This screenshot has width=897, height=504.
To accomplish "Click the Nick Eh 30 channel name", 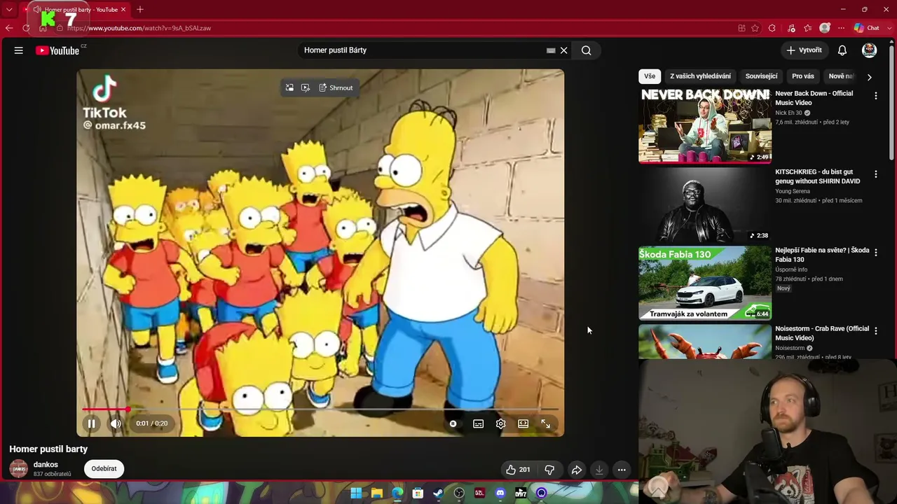I will (x=788, y=113).
